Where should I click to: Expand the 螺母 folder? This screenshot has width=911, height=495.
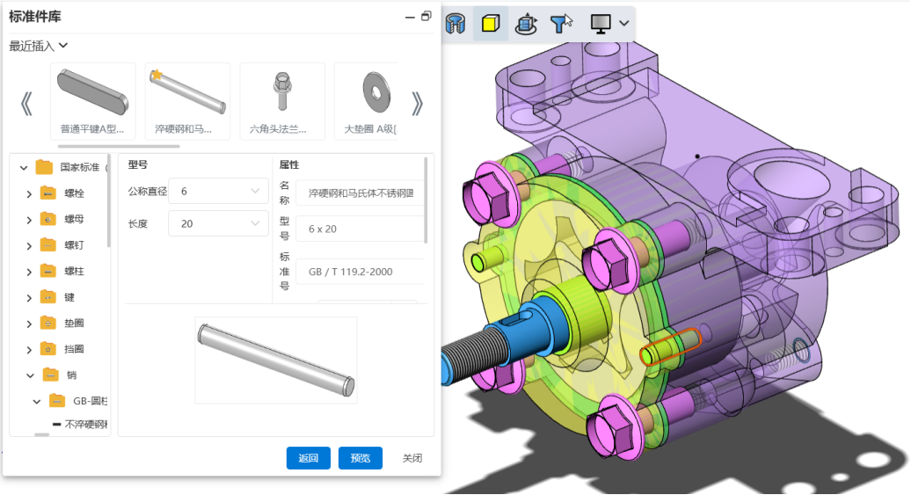pyautogui.click(x=29, y=220)
